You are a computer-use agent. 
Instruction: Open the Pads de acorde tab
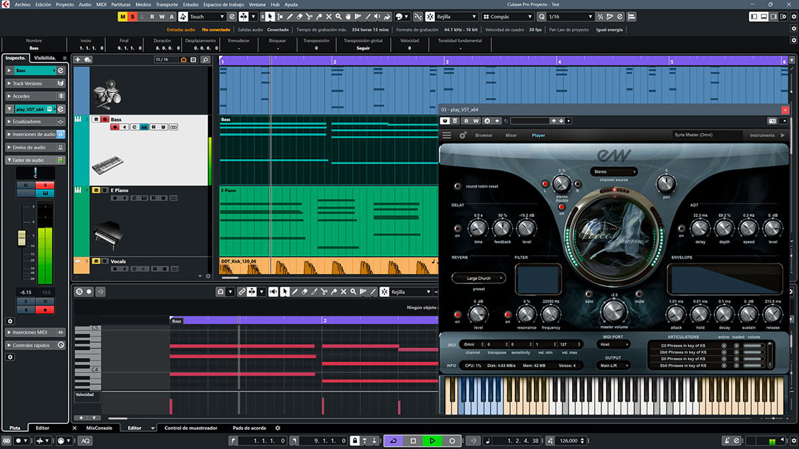click(250, 428)
